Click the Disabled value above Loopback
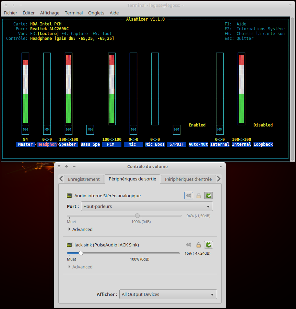The width and height of the screenshot is (296, 309). (x=263, y=125)
